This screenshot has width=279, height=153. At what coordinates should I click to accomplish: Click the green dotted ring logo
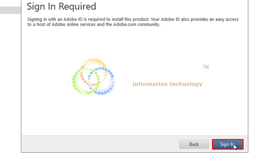click(86, 81)
